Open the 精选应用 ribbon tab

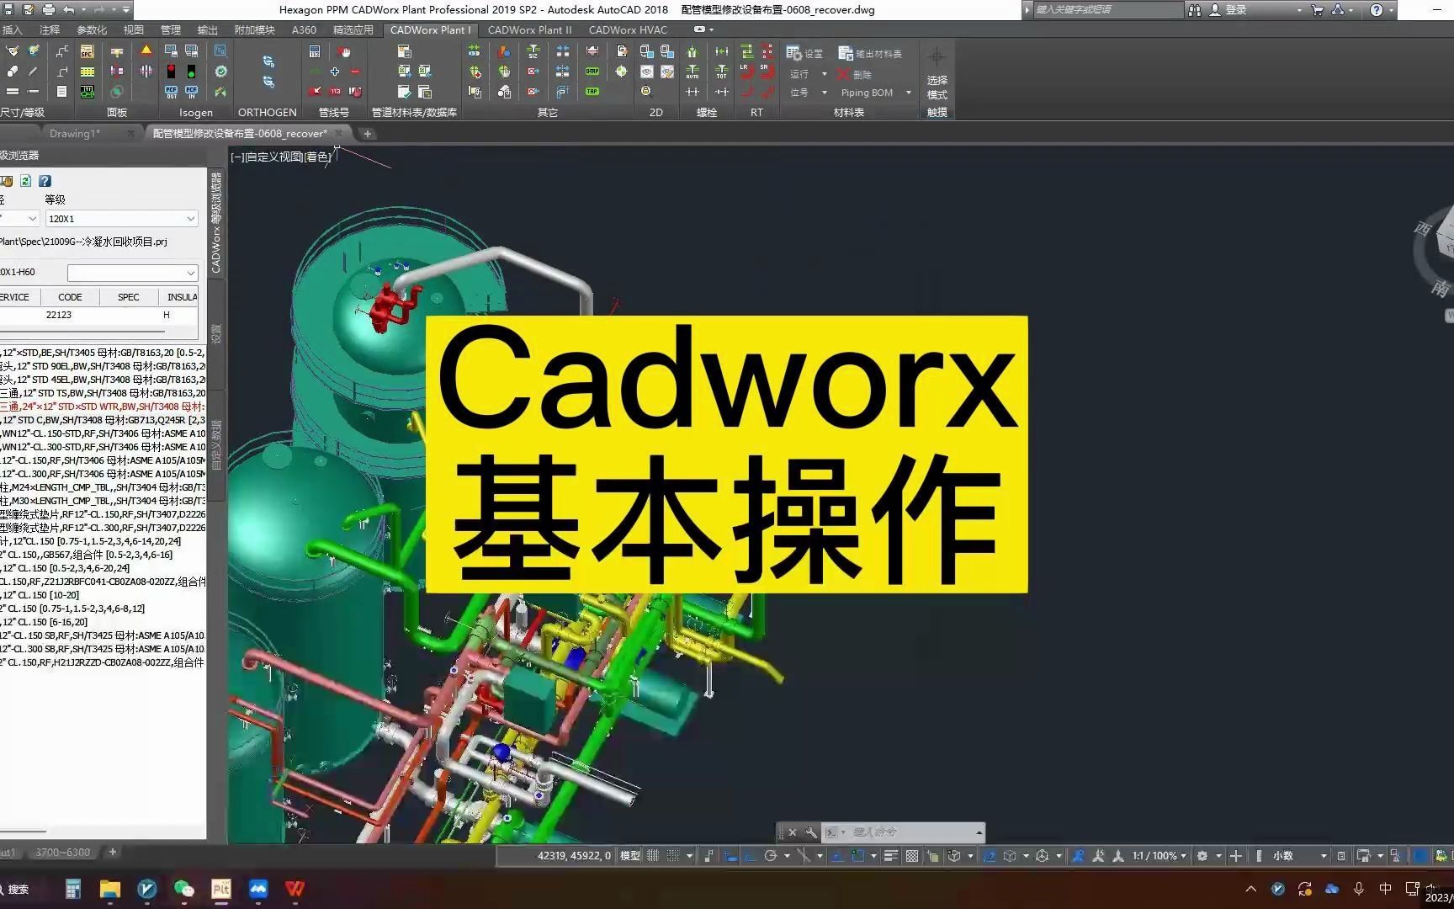pos(353,29)
